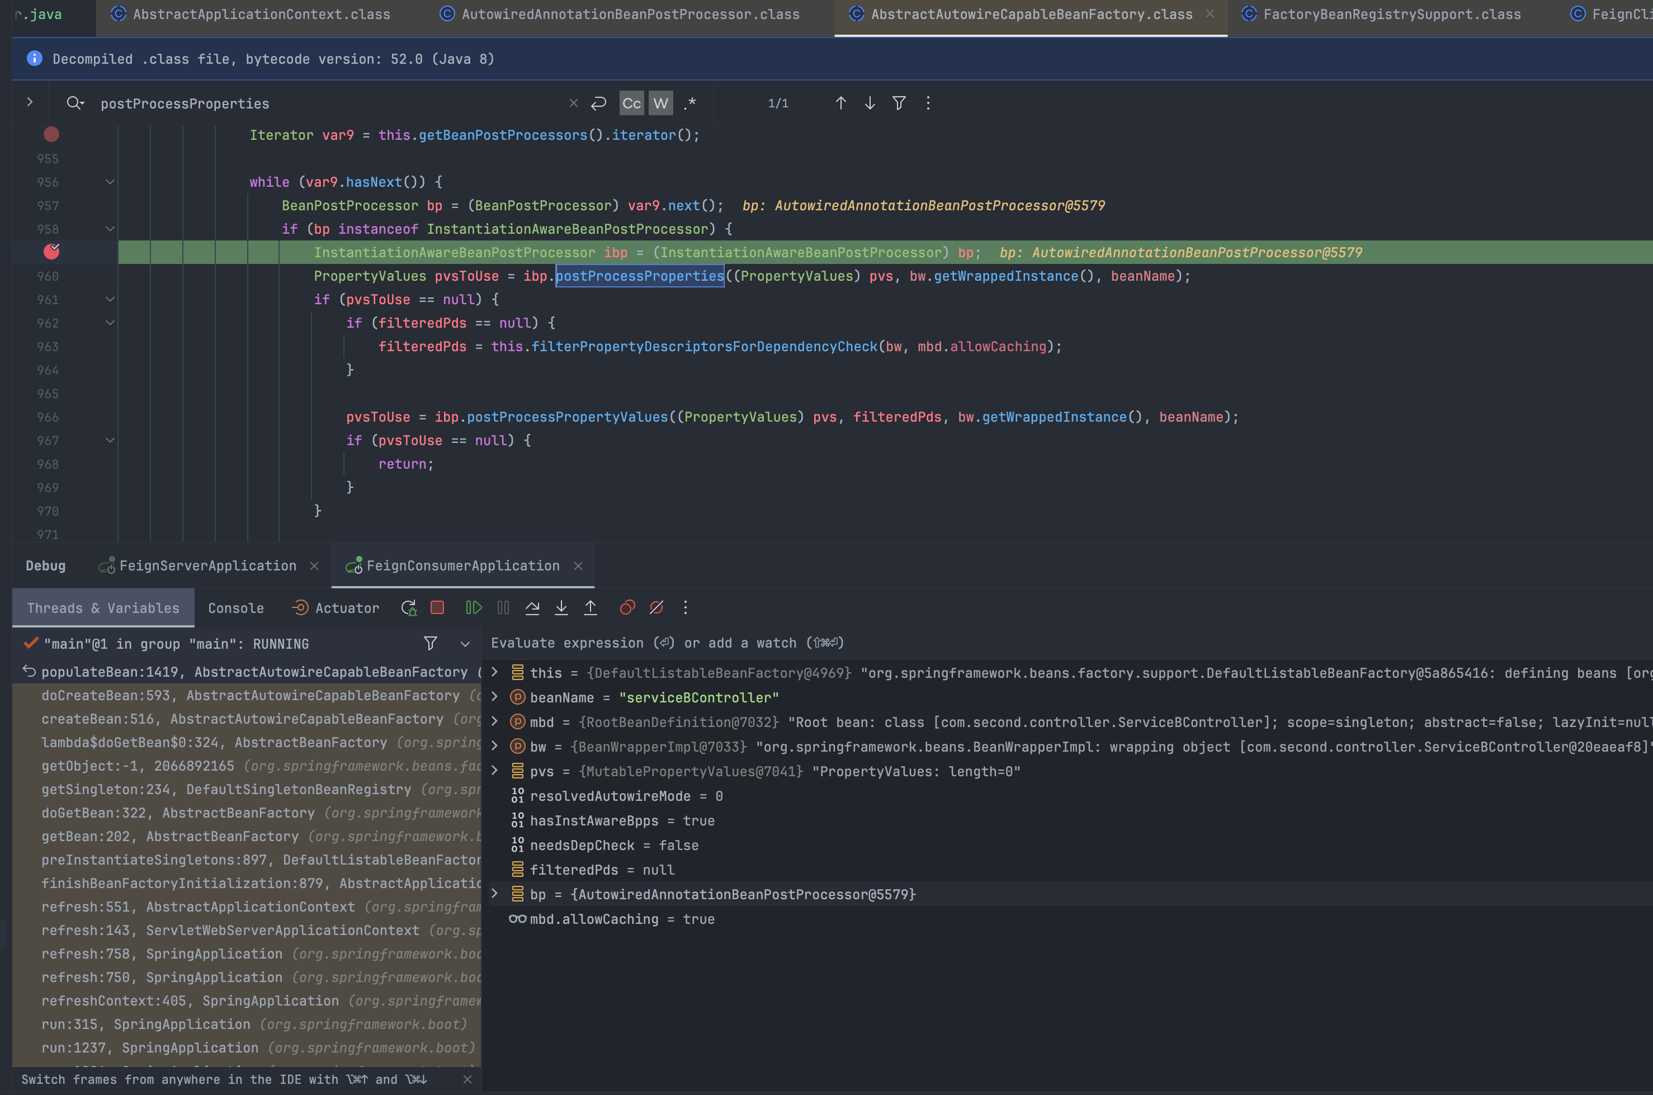Expand the 'this' variable node
Screen dimensions: 1653x1095
click(x=494, y=673)
